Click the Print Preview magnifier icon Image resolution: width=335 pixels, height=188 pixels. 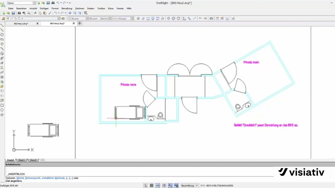point(29,13)
